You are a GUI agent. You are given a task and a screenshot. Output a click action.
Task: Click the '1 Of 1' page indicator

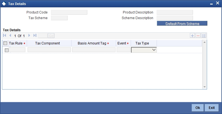pos(19,36)
